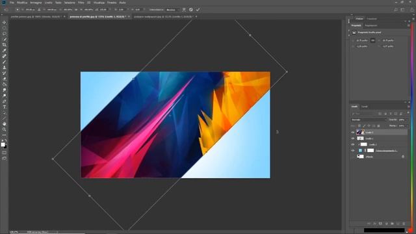Open the Layers panel options menu
This screenshot has height=234, width=416.
pyautogui.click(x=409, y=107)
